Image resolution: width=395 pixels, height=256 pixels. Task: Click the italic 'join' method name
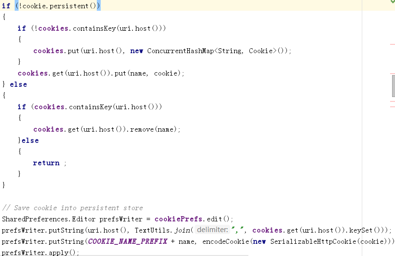point(182,230)
